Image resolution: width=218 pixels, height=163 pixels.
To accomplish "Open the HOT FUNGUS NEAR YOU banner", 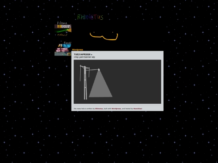I will [x=63, y=50].
